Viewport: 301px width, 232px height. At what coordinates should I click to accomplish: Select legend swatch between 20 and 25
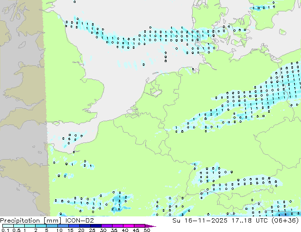tap(85, 226)
